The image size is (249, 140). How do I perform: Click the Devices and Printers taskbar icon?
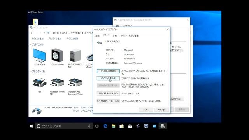(x=163, y=126)
